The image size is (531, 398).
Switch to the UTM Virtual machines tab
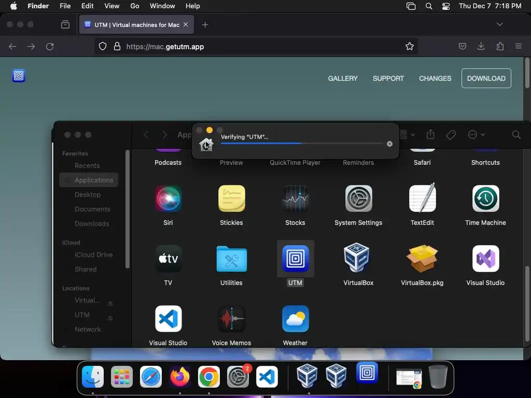click(136, 25)
